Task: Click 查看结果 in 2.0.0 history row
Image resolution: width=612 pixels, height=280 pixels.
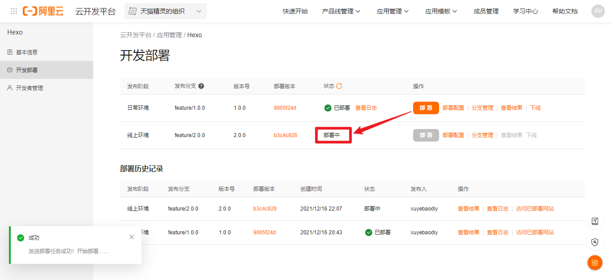Action: [469, 209]
